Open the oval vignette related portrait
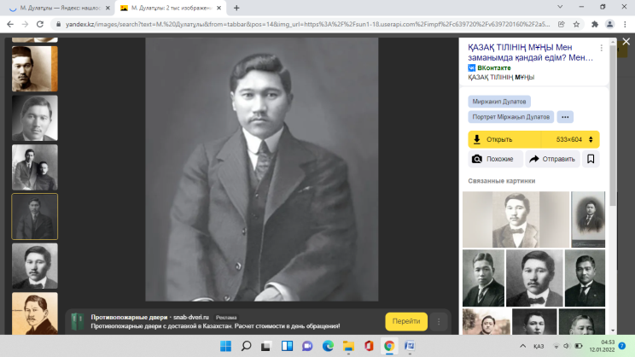The height and width of the screenshot is (357, 635). (x=588, y=219)
